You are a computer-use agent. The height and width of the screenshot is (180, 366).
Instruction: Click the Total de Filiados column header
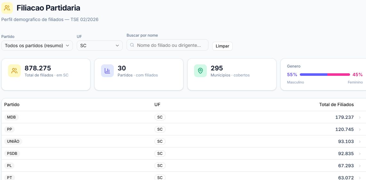337,104
